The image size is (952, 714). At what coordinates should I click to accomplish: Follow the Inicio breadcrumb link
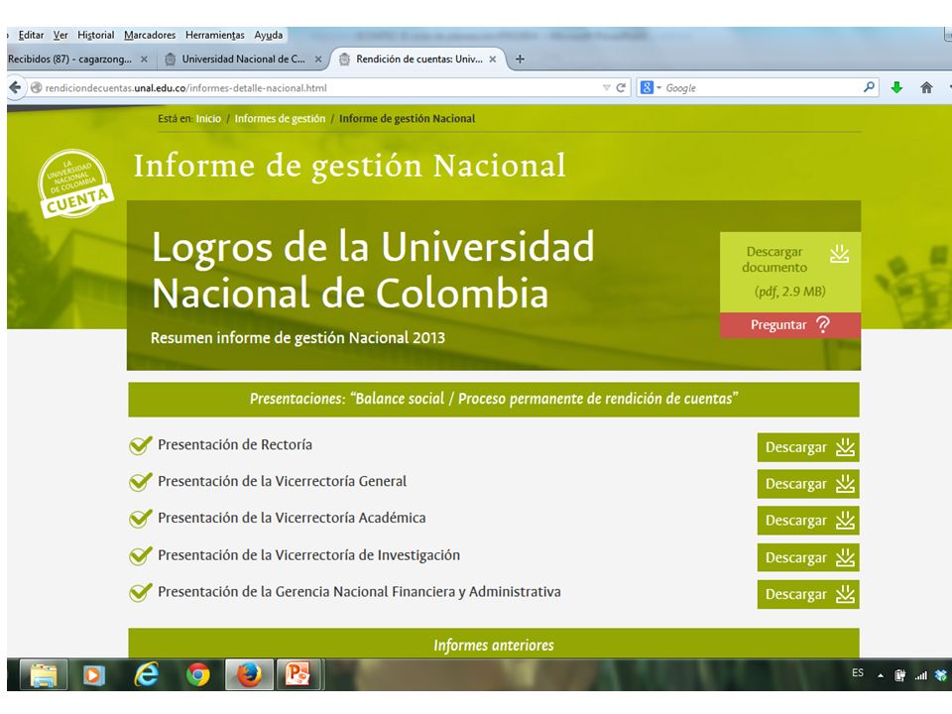coord(208,119)
